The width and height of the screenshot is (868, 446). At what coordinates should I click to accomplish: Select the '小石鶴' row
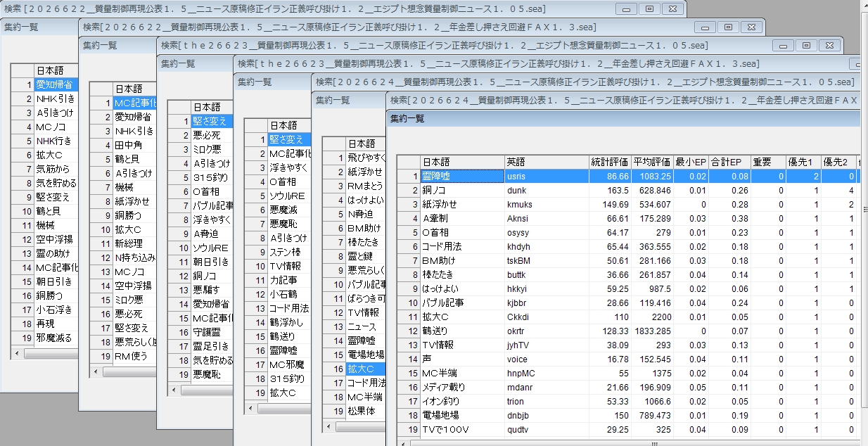[289, 294]
